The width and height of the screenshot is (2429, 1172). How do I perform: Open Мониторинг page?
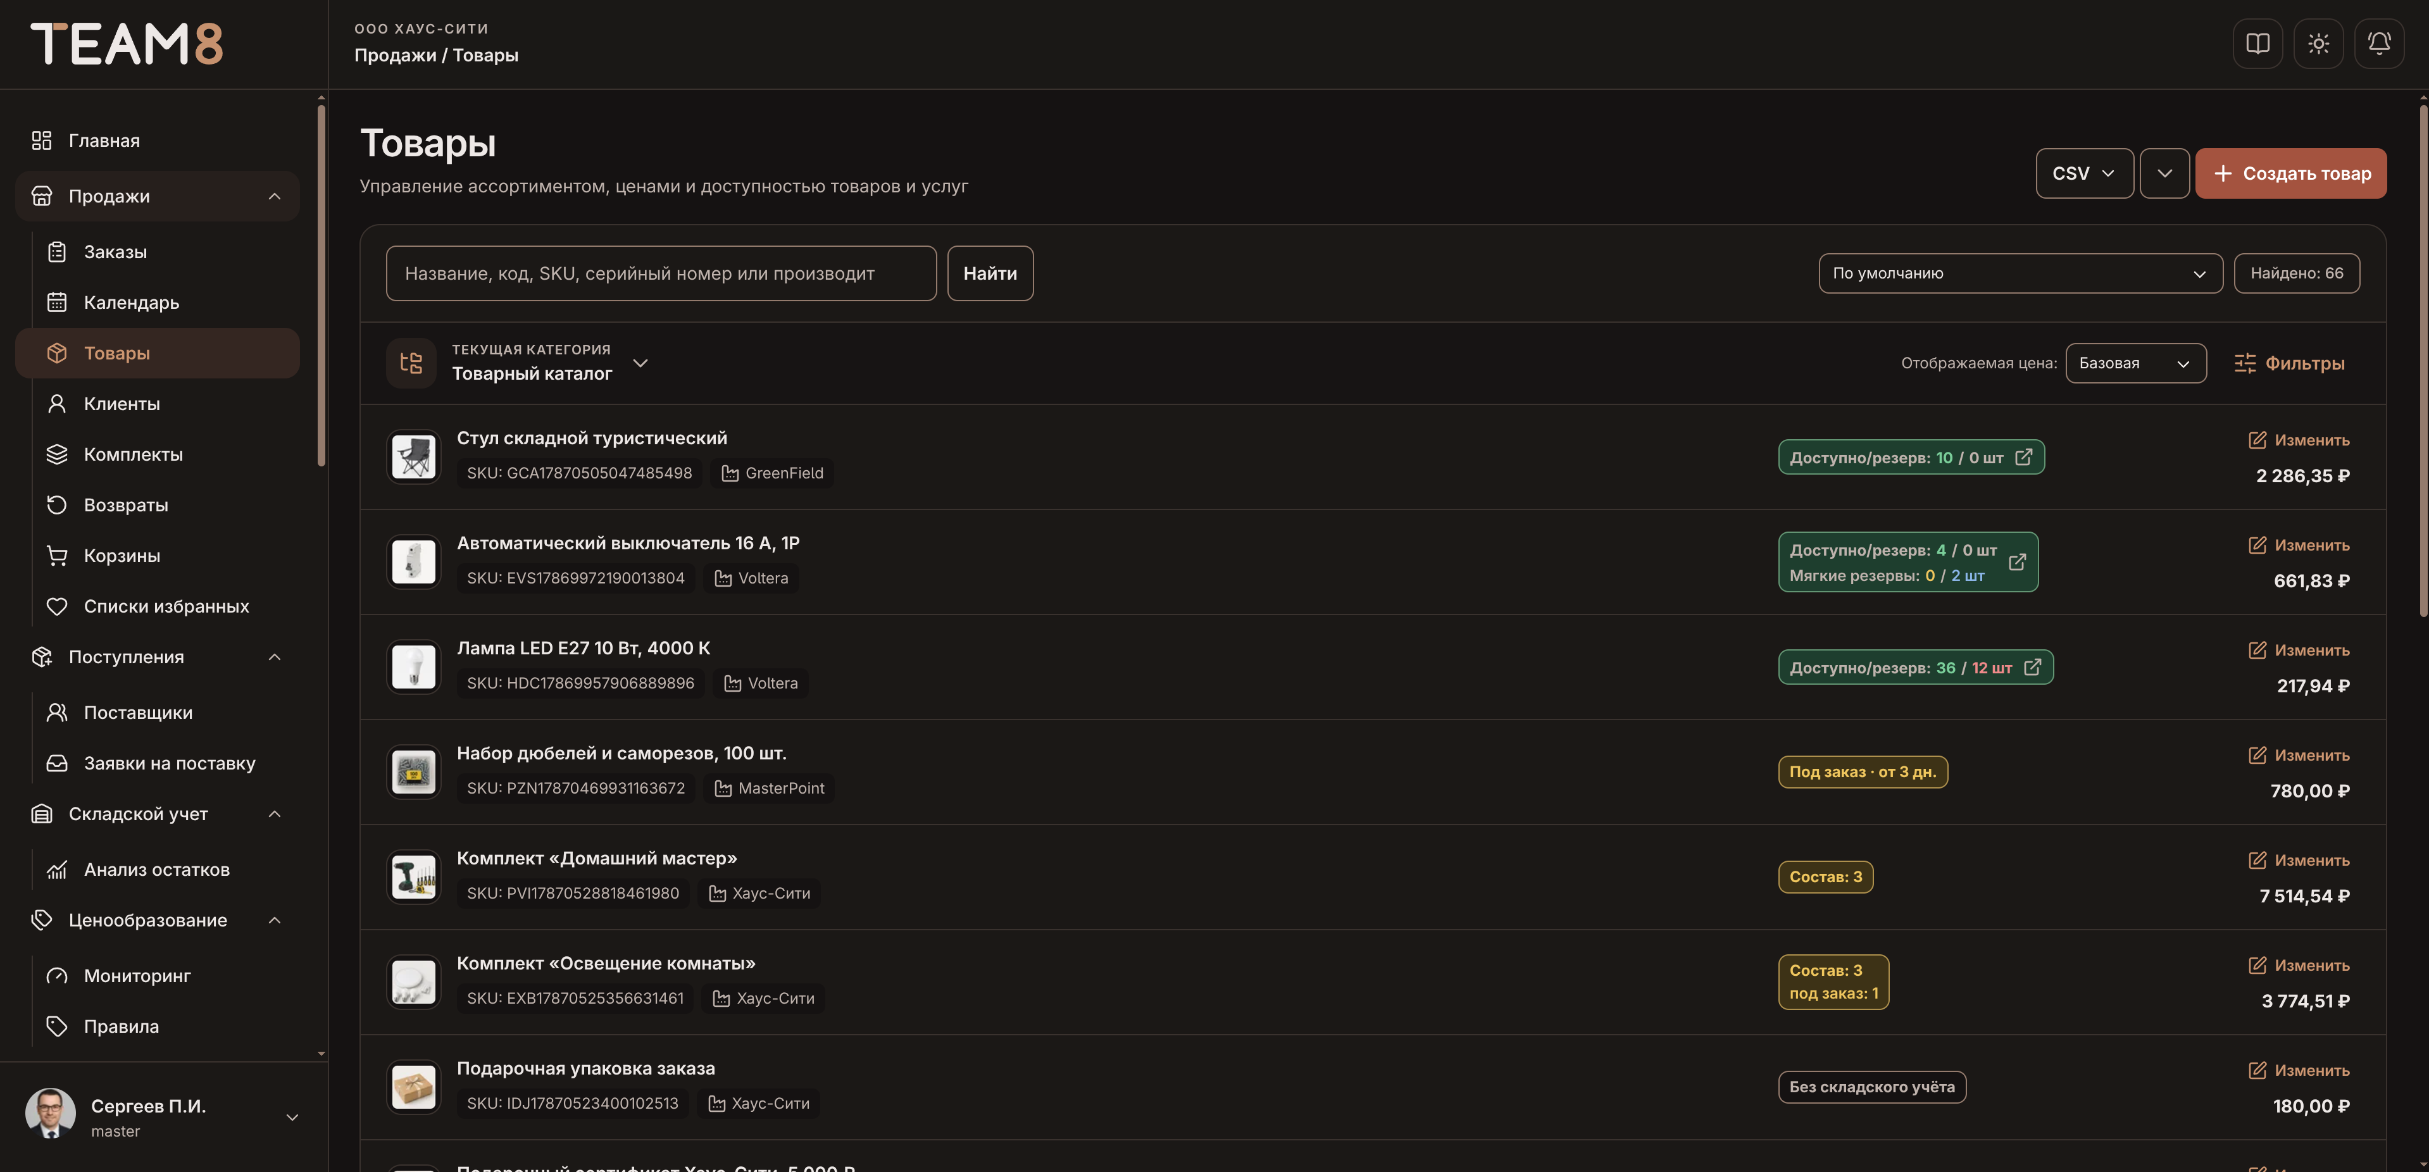pos(165,976)
